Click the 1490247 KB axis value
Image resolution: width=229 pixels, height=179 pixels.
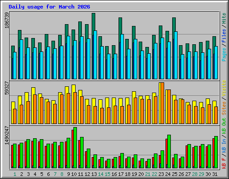7,136
